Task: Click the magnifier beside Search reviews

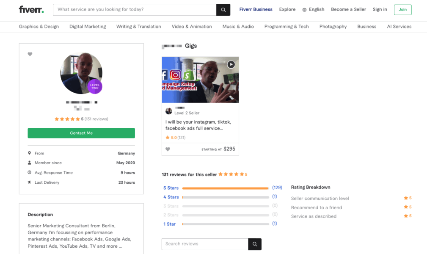Action: pos(254,244)
